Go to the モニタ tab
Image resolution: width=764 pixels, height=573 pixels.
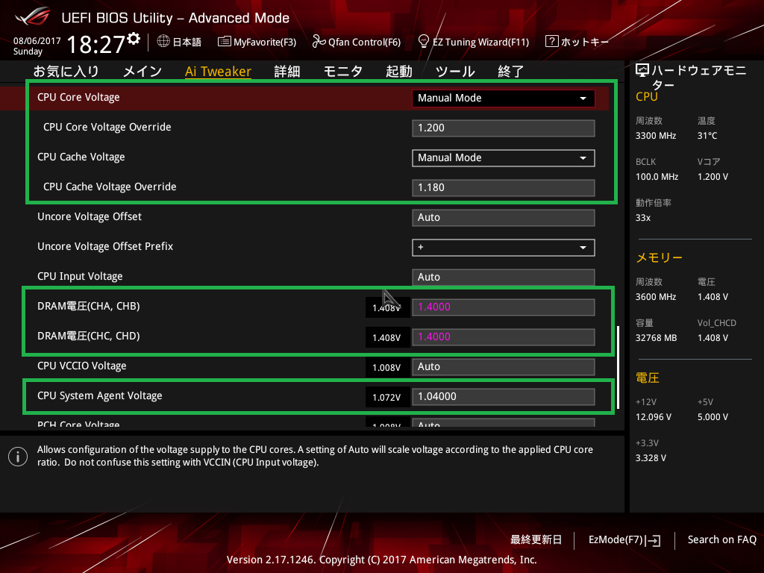click(x=343, y=72)
